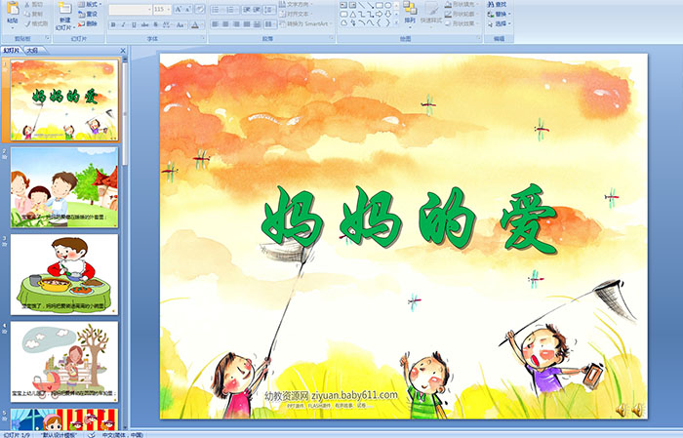This screenshot has height=438, width=683.
Task: Toggle Text Shadow (S) formatting
Action: (x=156, y=24)
